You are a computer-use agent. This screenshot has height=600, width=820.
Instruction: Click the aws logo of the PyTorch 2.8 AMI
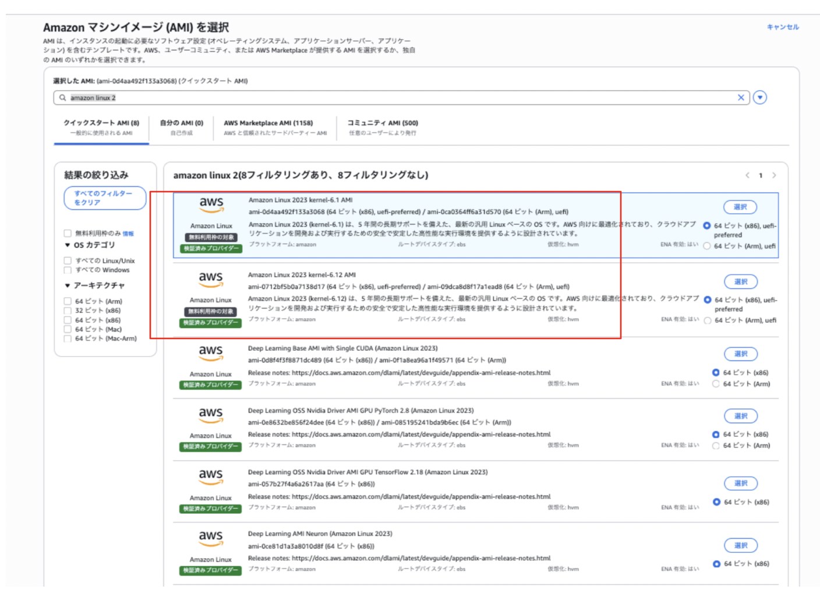tap(211, 415)
